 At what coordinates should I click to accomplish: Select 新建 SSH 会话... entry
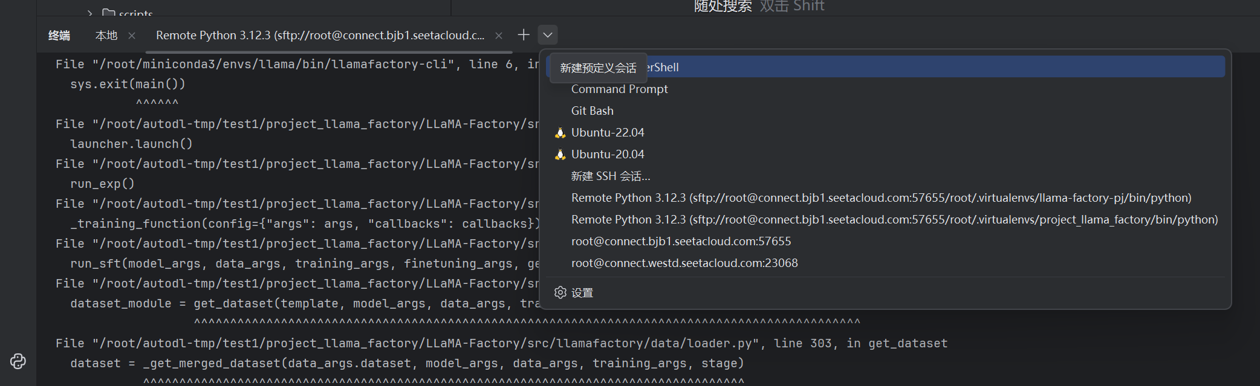(886, 176)
